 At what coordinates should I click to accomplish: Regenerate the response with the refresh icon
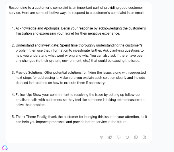[127, 137]
